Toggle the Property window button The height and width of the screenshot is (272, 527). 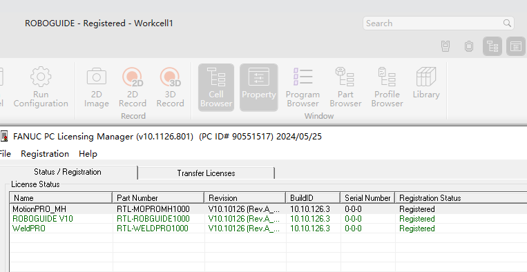click(259, 87)
